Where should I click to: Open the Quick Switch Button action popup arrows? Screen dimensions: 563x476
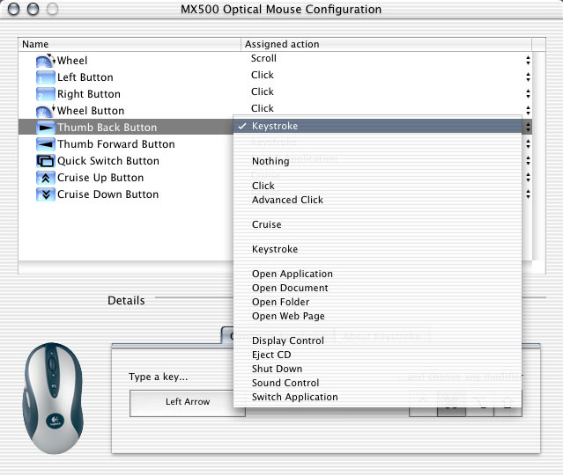pyautogui.click(x=528, y=161)
